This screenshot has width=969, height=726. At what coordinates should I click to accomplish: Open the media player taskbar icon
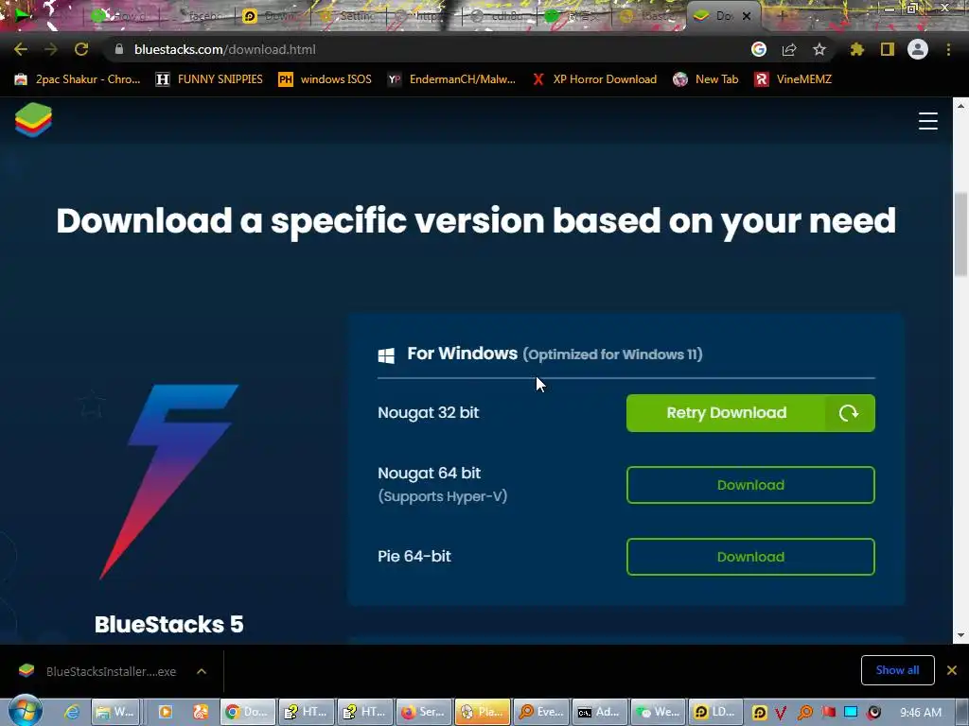click(x=165, y=712)
